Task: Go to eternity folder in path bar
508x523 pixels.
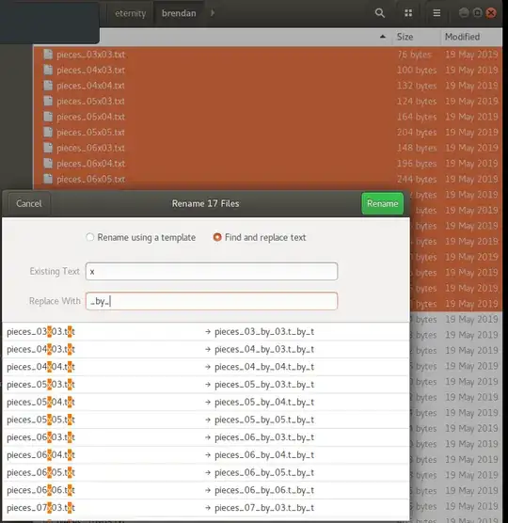Action: click(x=131, y=13)
